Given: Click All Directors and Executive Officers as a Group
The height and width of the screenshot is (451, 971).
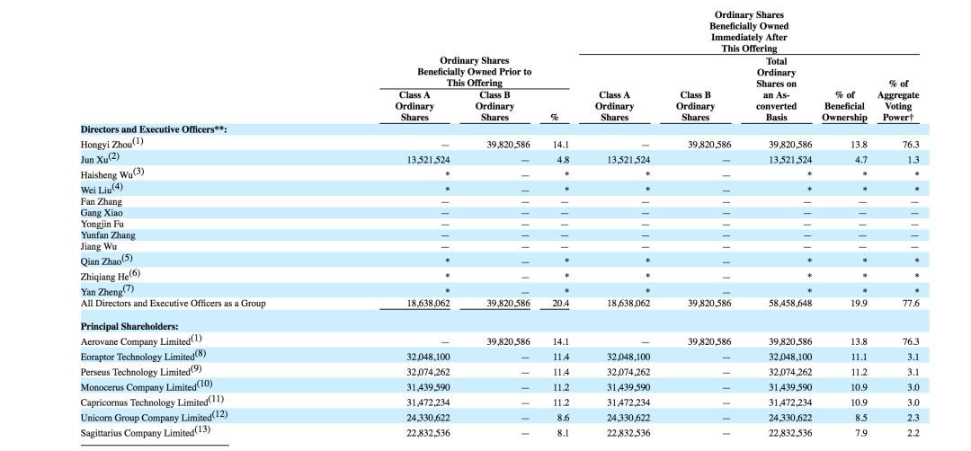Looking at the screenshot, I should coord(173,304).
